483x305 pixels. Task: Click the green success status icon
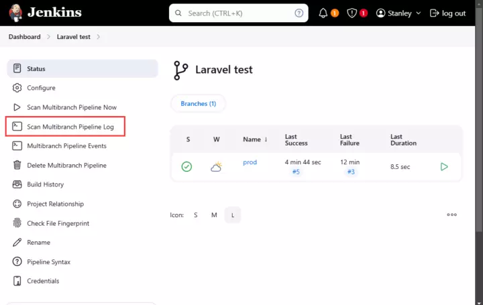(x=186, y=166)
